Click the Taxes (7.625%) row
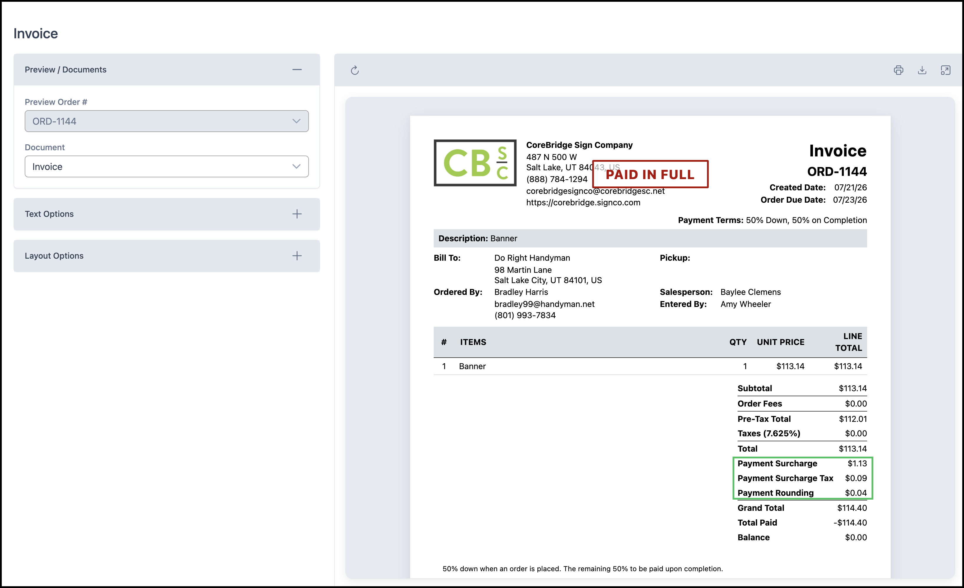This screenshot has width=964, height=588. pos(802,434)
